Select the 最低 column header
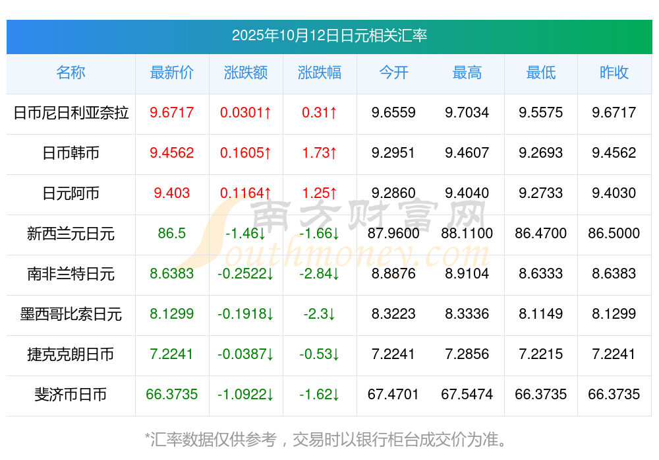Screen dimensions: 659x460 pos(540,73)
